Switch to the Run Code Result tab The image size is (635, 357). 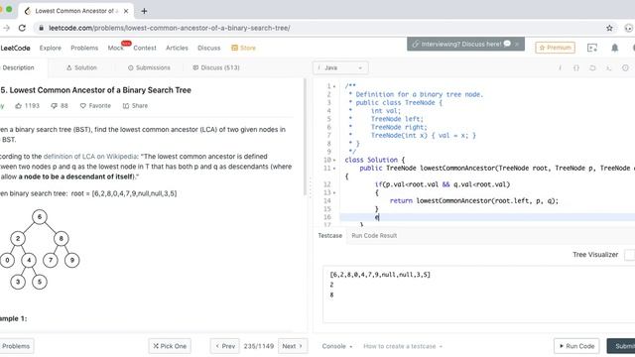click(x=374, y=236)
